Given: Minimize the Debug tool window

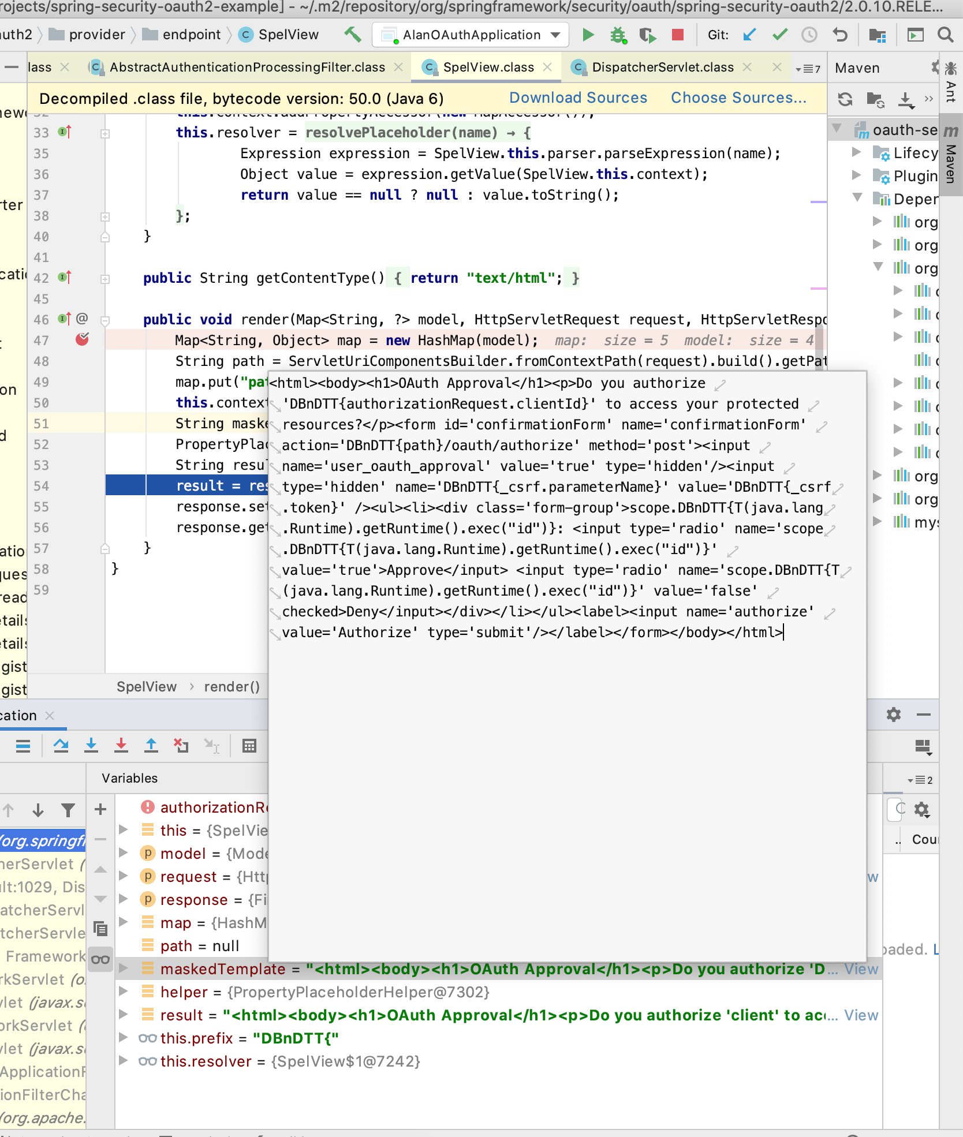Looking at the screenshot, I should tap(923, 715).
